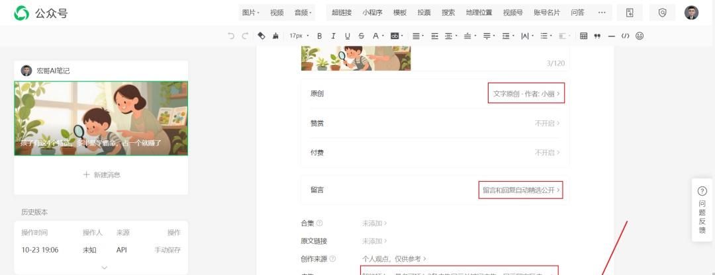Apply strikethrough to text

tap(361, 36)
